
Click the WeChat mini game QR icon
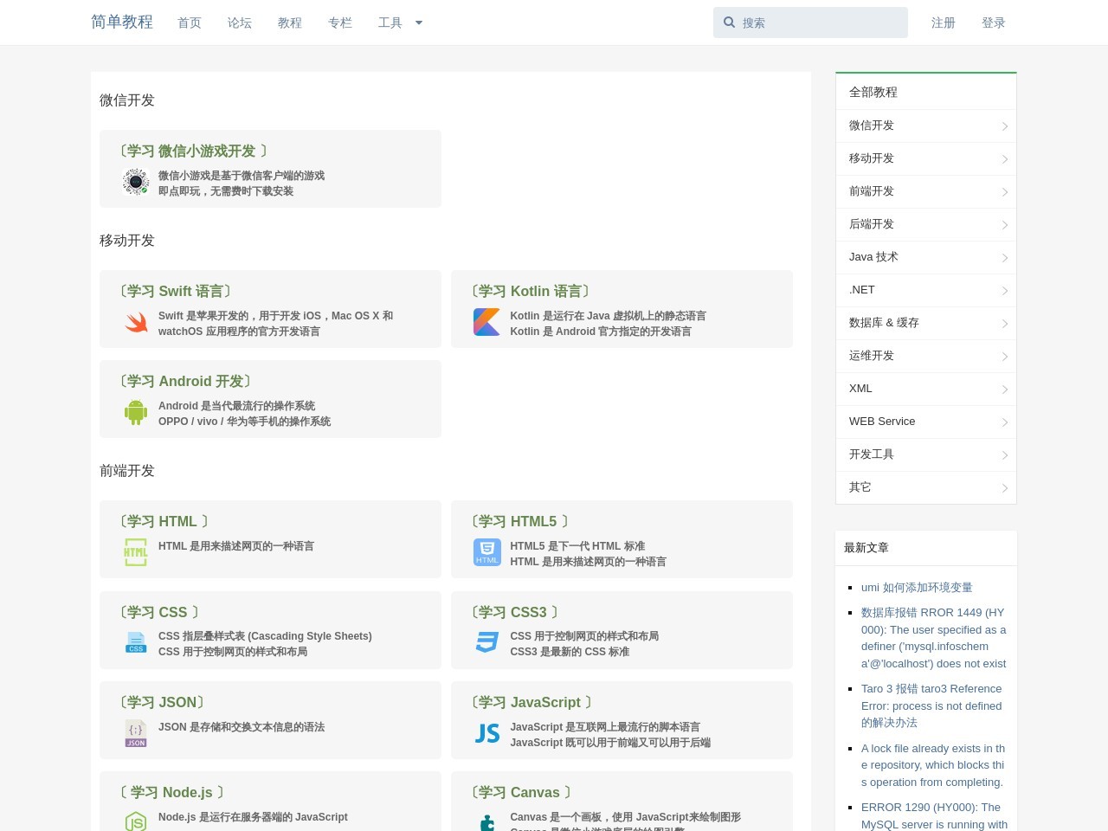pyautogui.click(x=136, y=182)
